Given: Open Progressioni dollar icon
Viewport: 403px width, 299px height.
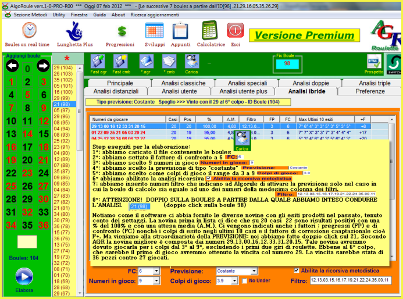Looking at the screenshot, I should tap(122, 31).
